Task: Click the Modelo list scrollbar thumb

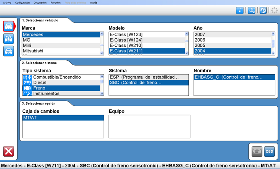Action: coord(187,41)
